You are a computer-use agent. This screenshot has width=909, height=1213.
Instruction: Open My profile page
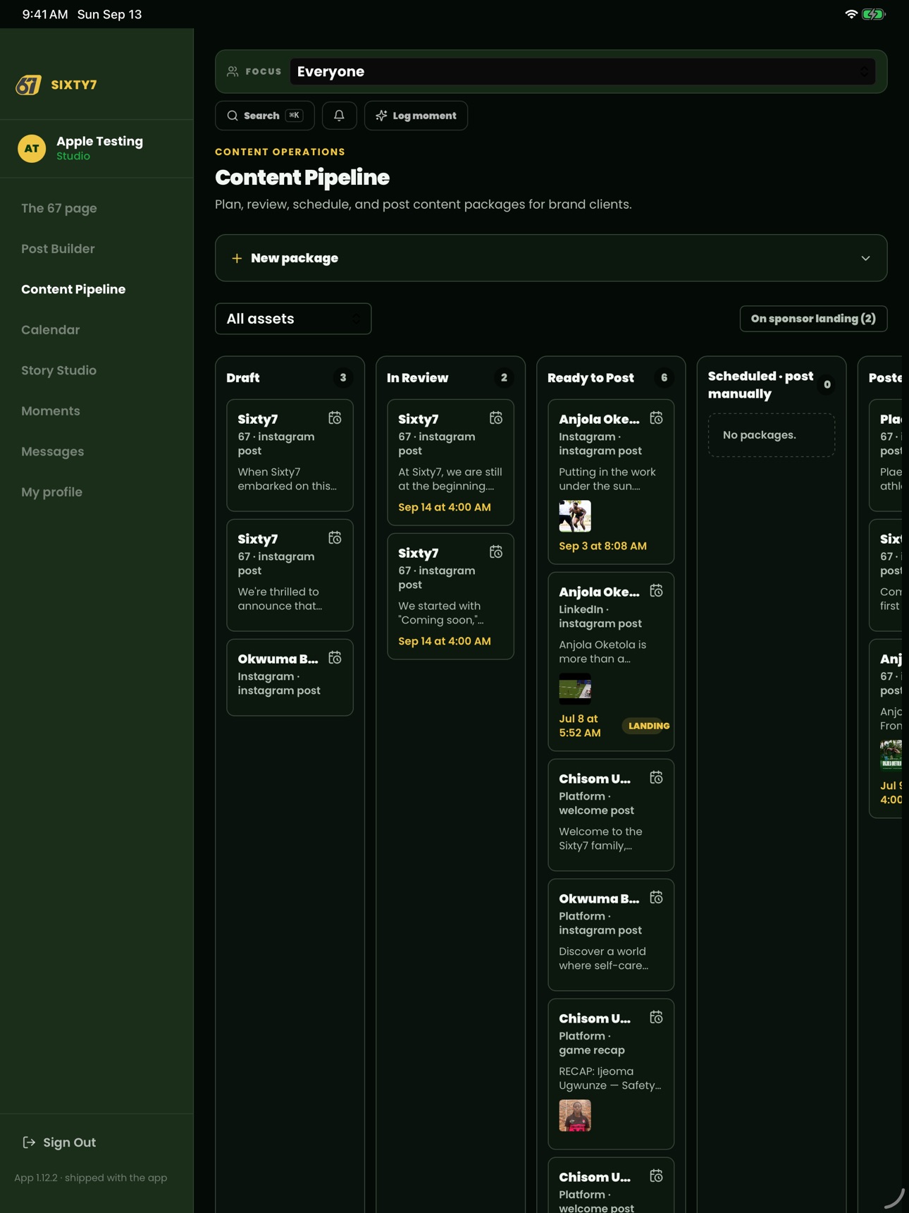(52, 492)
